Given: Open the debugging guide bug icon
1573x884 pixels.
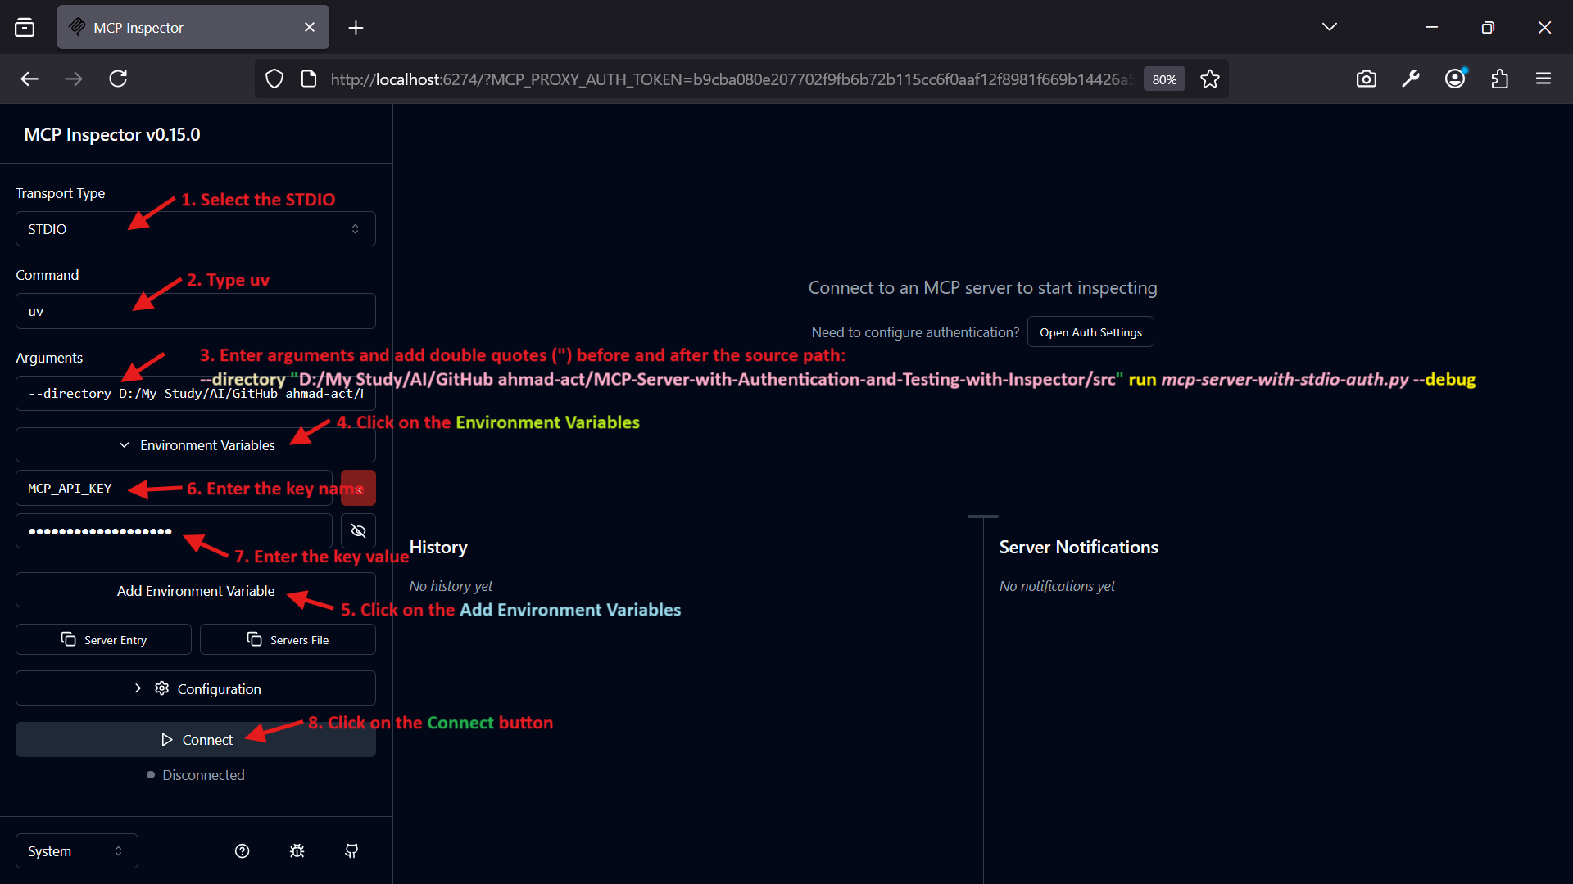Looking at the screenshot, I should click(x=297, y=851).
